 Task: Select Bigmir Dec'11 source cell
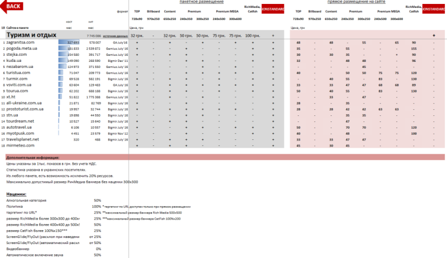click(117, 61)
